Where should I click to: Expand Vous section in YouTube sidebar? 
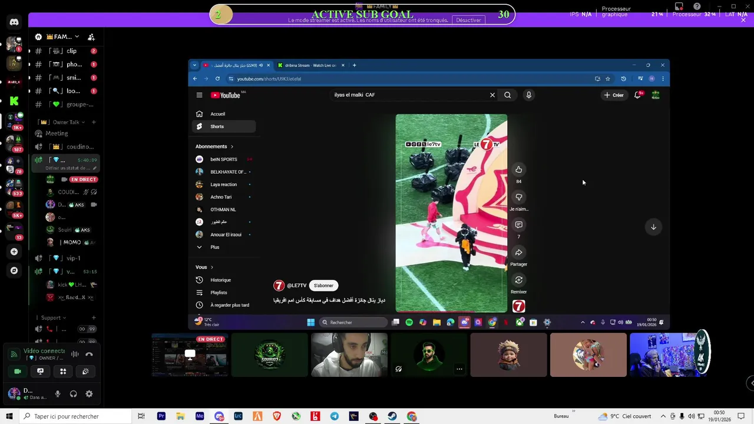click(x=204, y=267)
